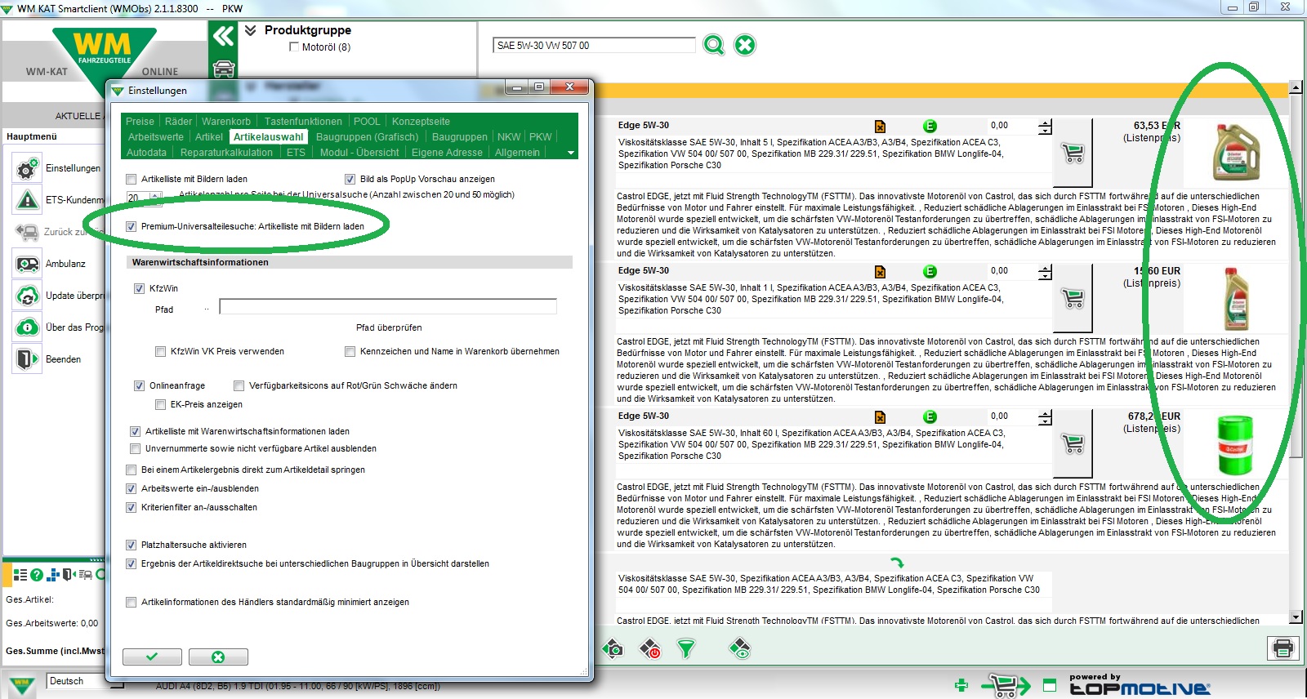Image resolution: width=1307 pixels, height=699 pixels.
Task: Start search with the magnifier icon
Action: pyautogui.click(x=714, y=45)
